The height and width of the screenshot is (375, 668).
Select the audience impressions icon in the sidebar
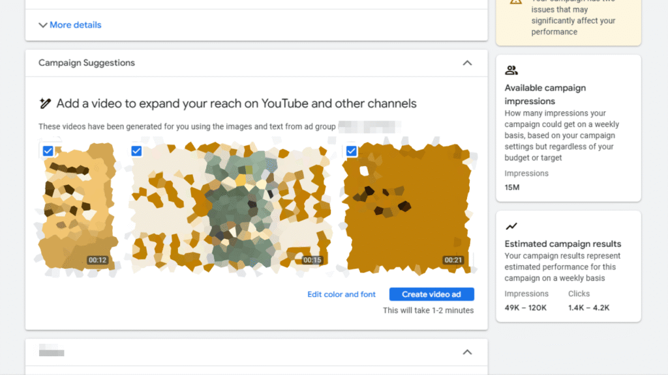(511, 70)
